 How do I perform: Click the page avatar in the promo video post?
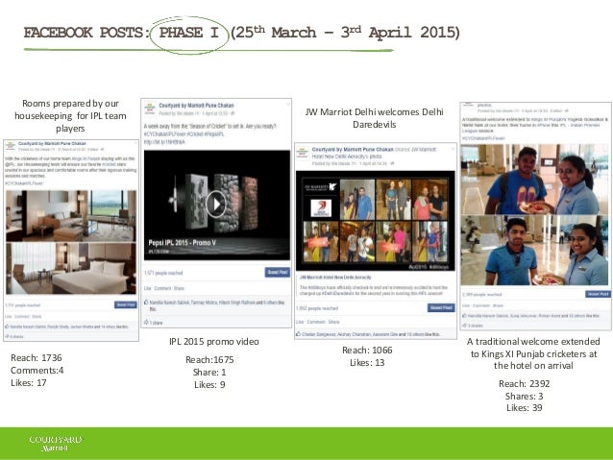[x=150, y=109]
